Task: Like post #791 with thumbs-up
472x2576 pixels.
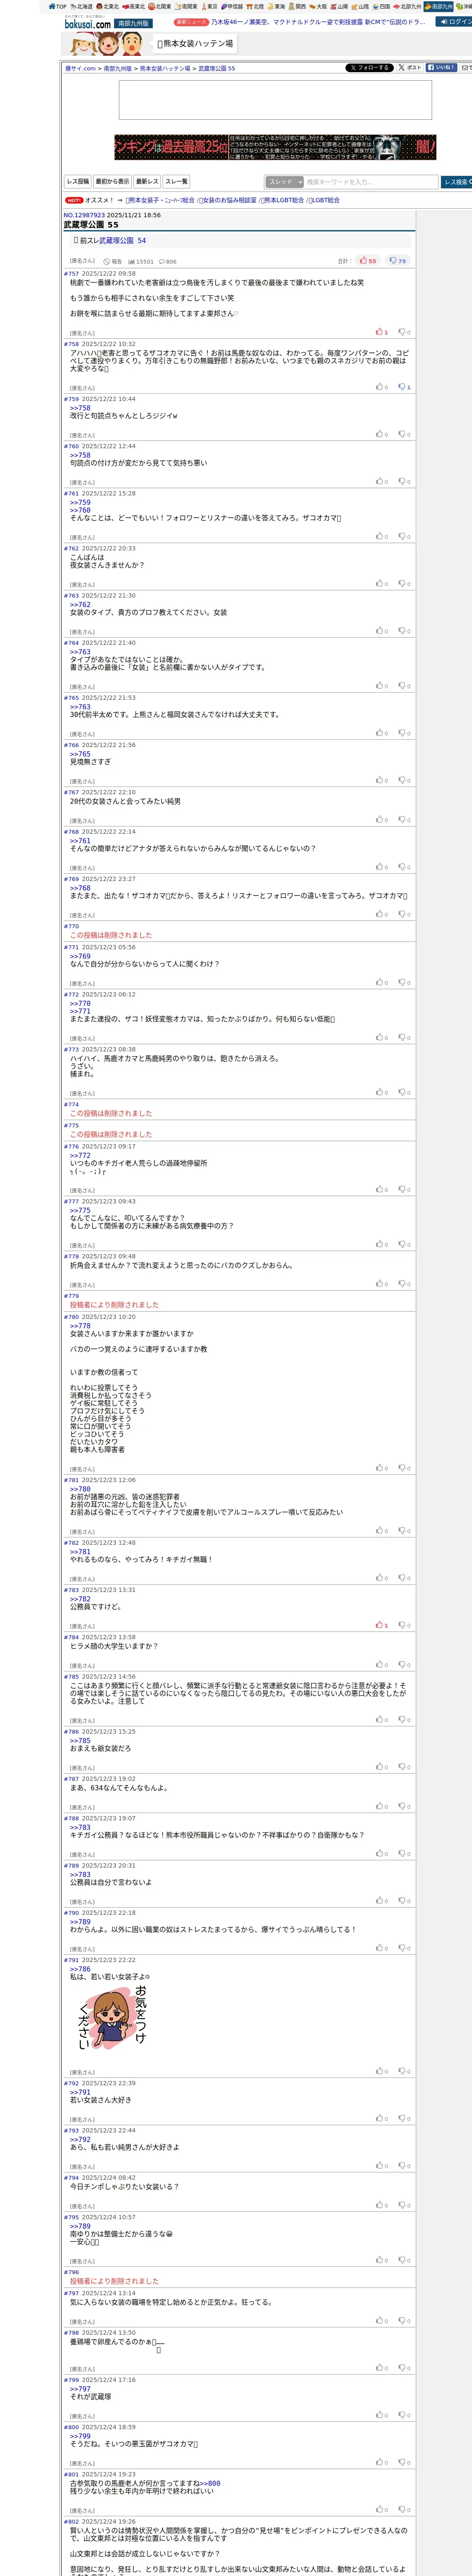Action: point(382,2071)
